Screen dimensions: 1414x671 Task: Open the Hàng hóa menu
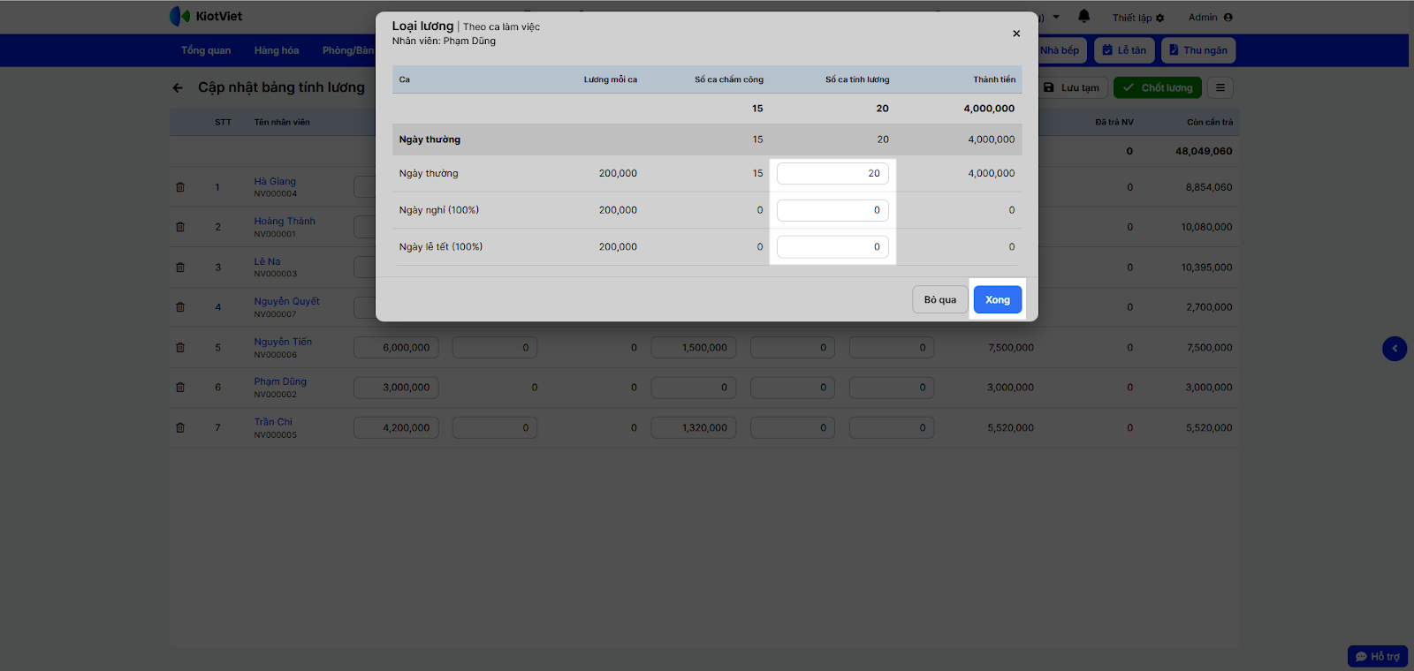277,50
